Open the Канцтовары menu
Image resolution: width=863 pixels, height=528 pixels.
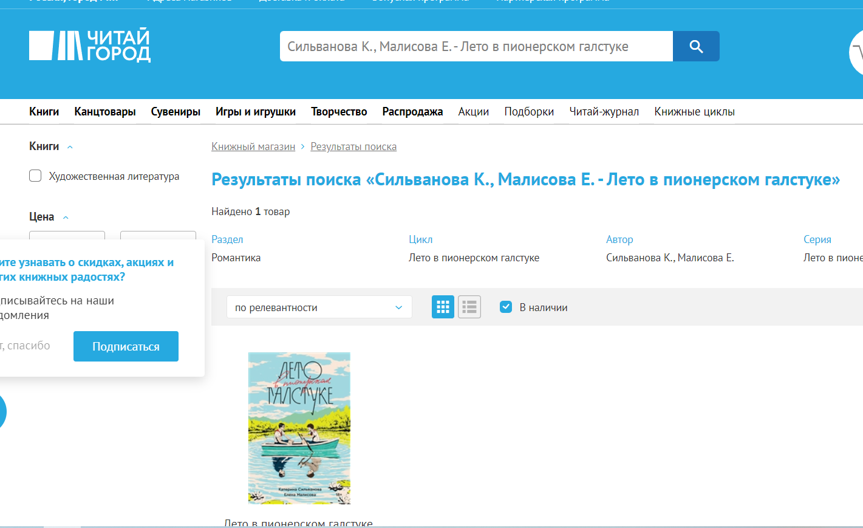(x=105, y=112)
